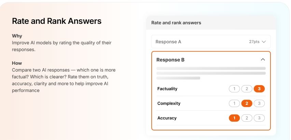Collapse Response B with the up chevron

[263, 60]
